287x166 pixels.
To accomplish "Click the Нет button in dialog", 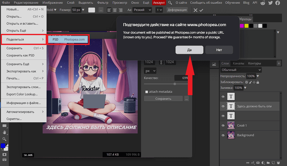I will (x=219, y=50).
